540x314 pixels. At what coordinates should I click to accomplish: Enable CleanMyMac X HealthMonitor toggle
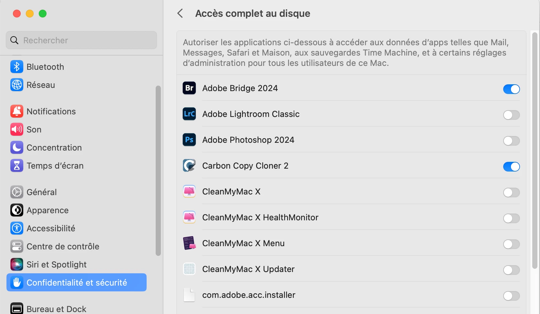click(x=512, y=218)
